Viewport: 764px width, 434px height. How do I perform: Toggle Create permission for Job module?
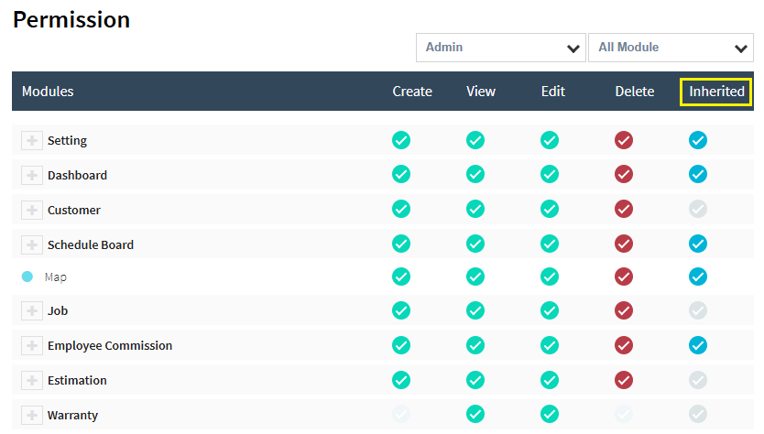coord(401,310)
